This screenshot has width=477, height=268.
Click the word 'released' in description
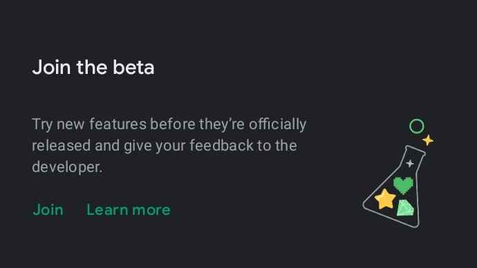(x=61, y=146)
